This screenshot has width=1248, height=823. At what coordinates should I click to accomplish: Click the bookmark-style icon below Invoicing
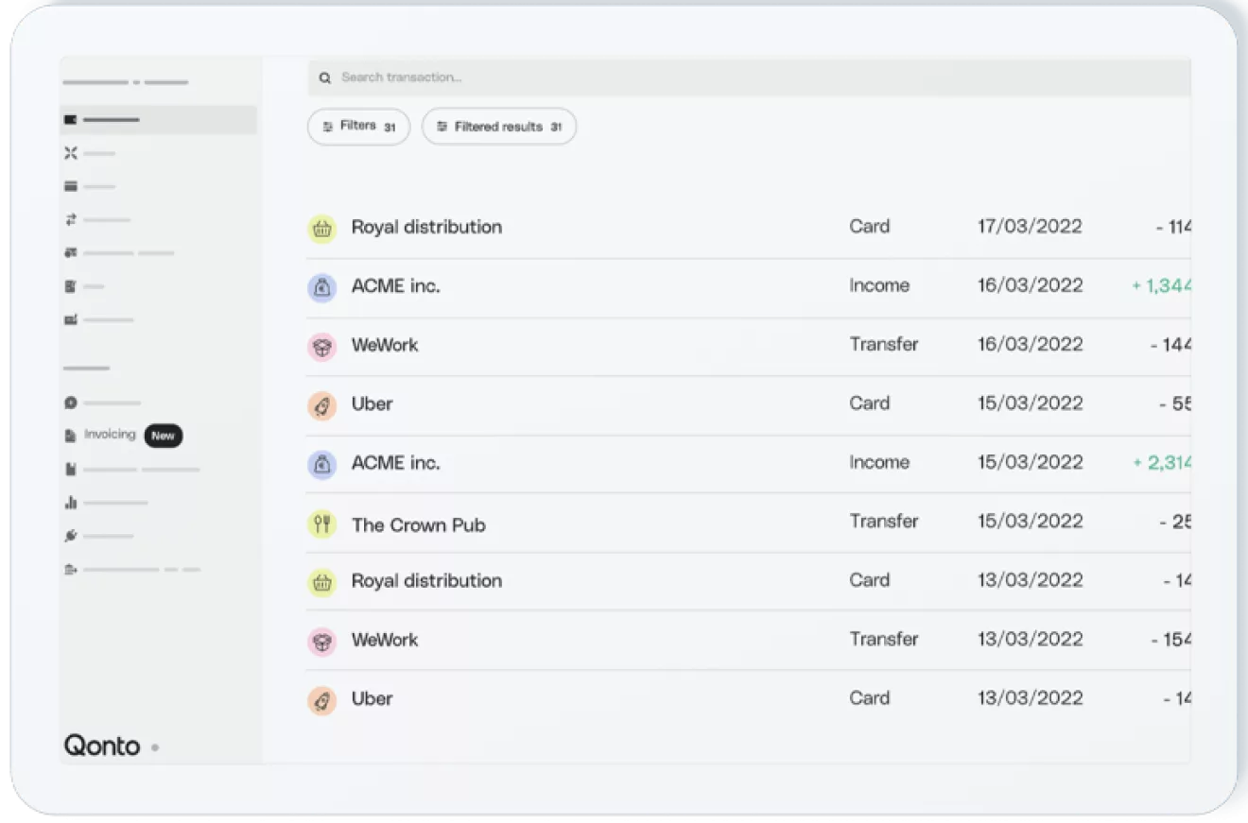click(x=70, y=469)
